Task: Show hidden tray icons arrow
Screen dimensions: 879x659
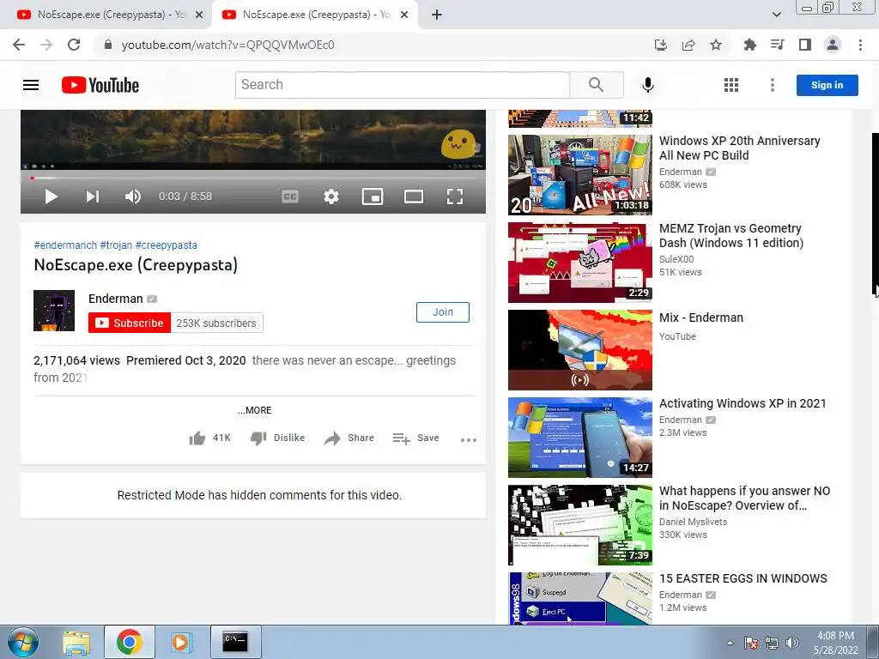Action: (x=730, y=643)
